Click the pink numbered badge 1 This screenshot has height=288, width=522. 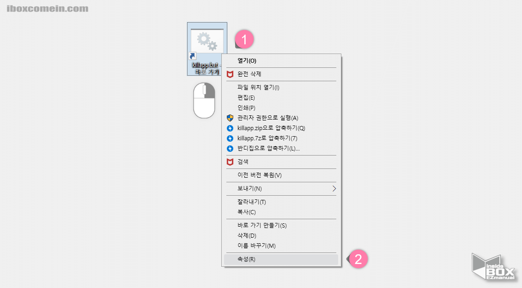coord(244,40)
